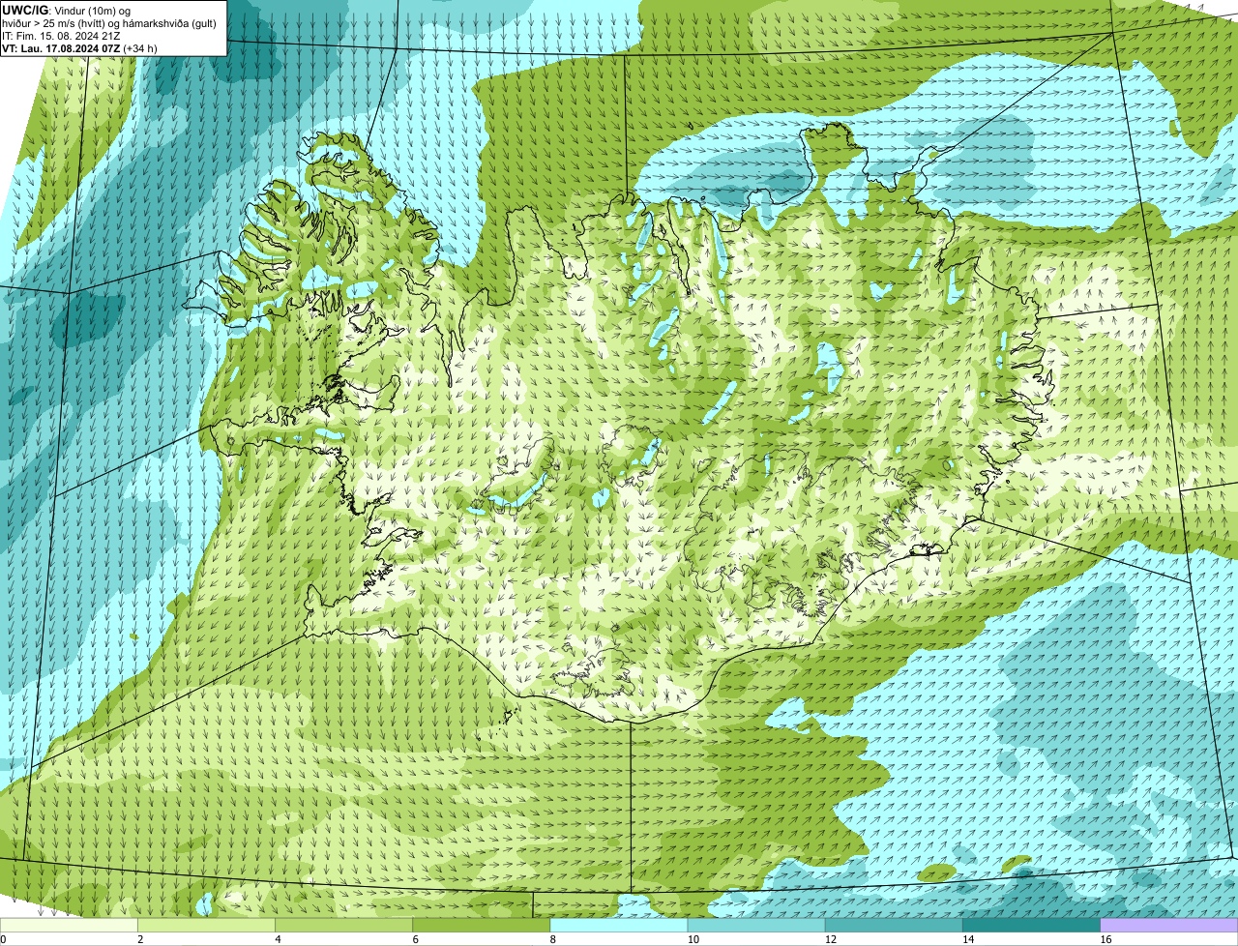
Task: Click the light green 2–4 legend swatch
Action: pyautogui.click(x=207, y=925)
